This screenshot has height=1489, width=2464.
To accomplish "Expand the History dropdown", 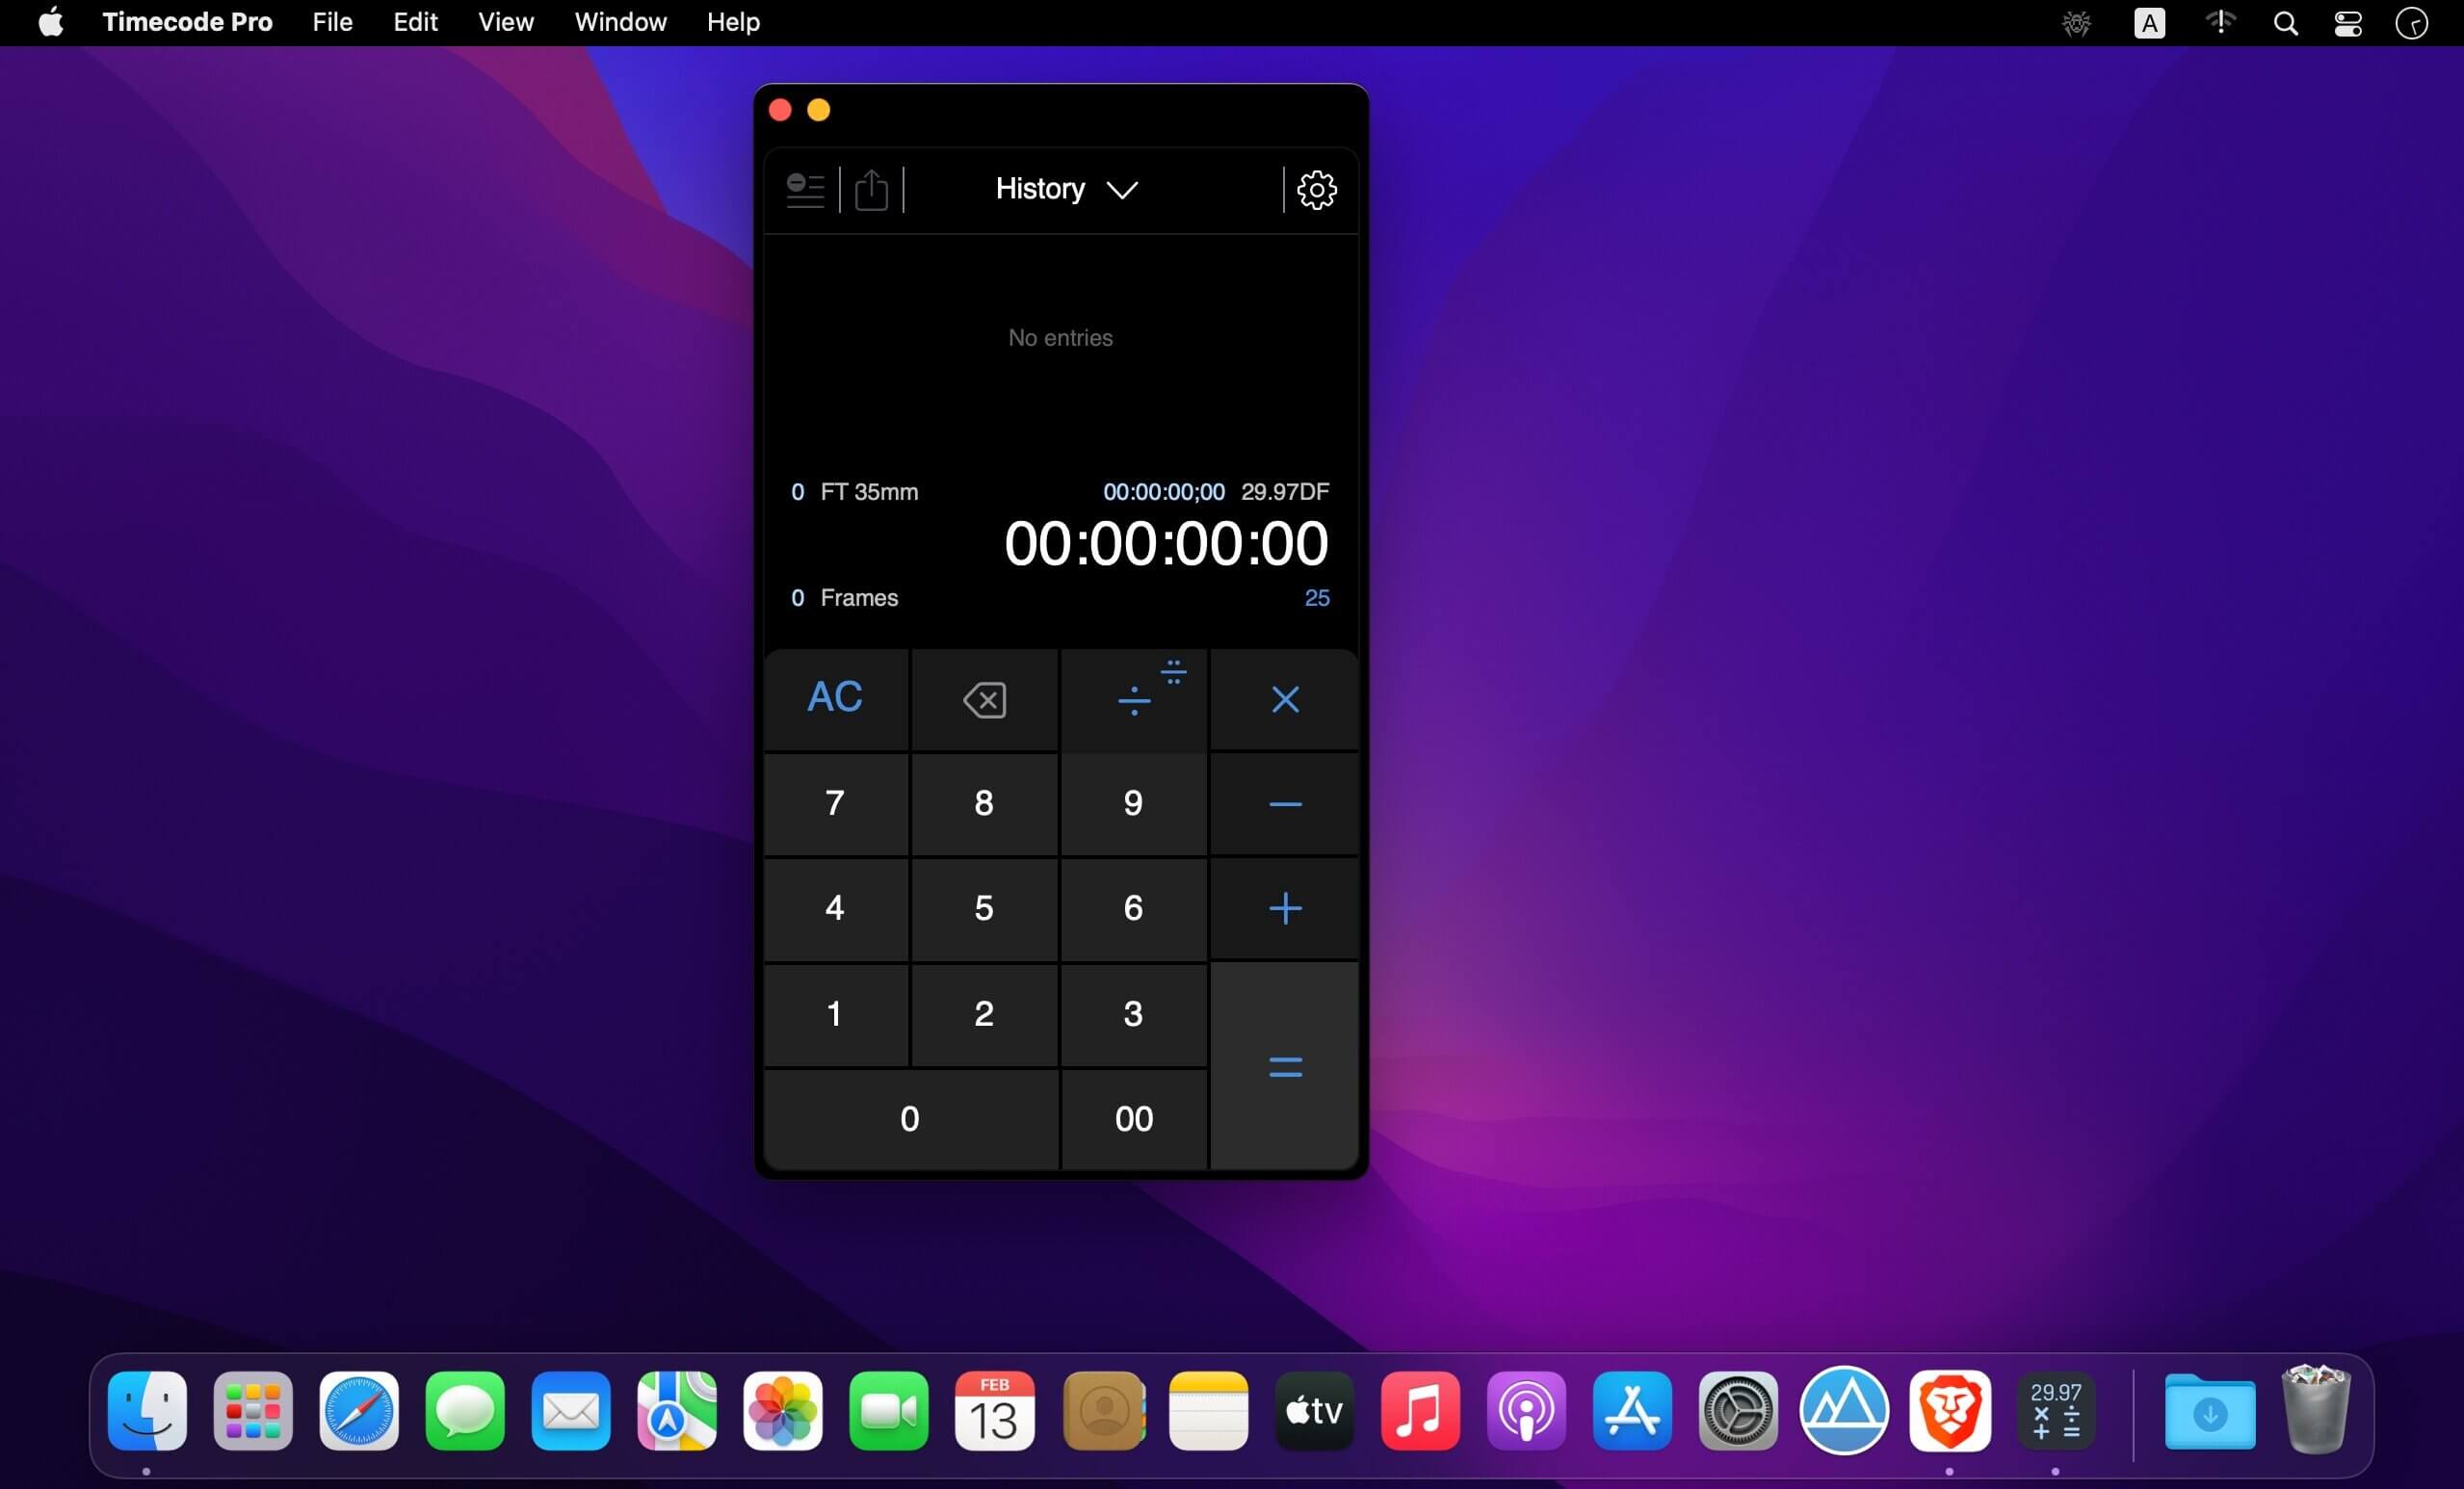I will coord(1063,189).
